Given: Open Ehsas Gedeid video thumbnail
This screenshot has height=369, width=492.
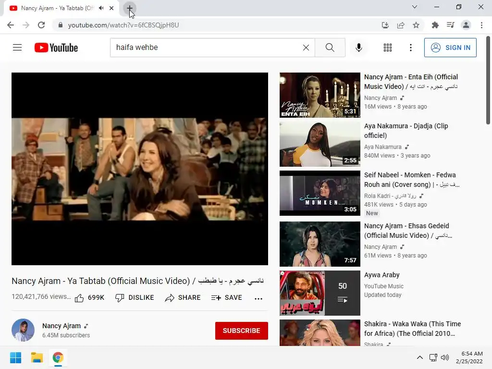Looking at the screenshot, I should pyautogui.click(x=320, y=244).
